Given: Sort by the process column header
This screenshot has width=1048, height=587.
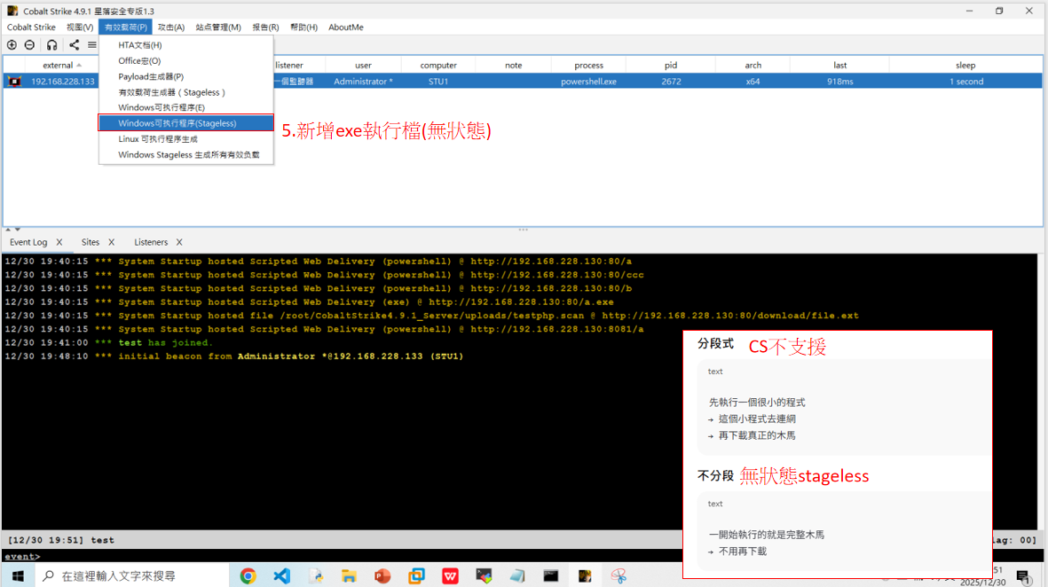Looking at the screenshot, I should tap(589, 66).
